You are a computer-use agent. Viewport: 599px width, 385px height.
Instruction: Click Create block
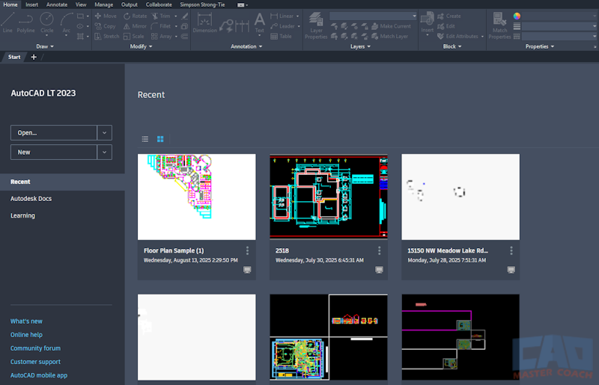(449, 16)
